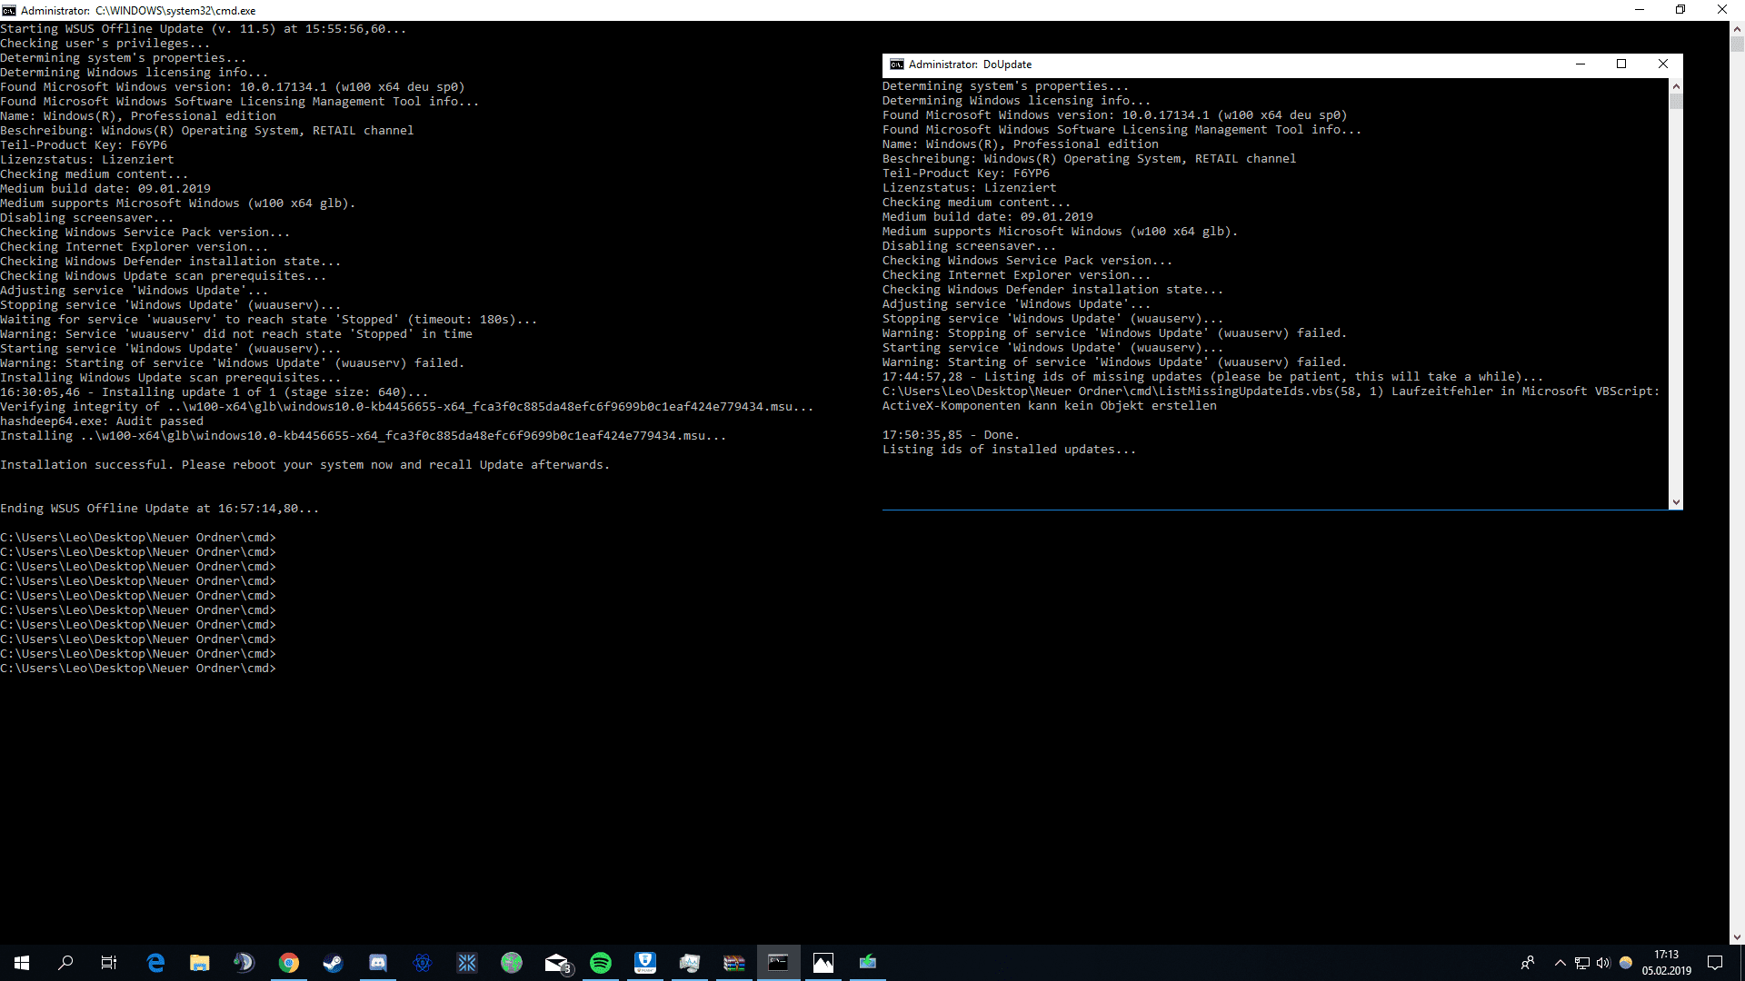Open Task View on the taskbar
The height and width of the screenshot is (981, 1745).
(x=109, y=963)
